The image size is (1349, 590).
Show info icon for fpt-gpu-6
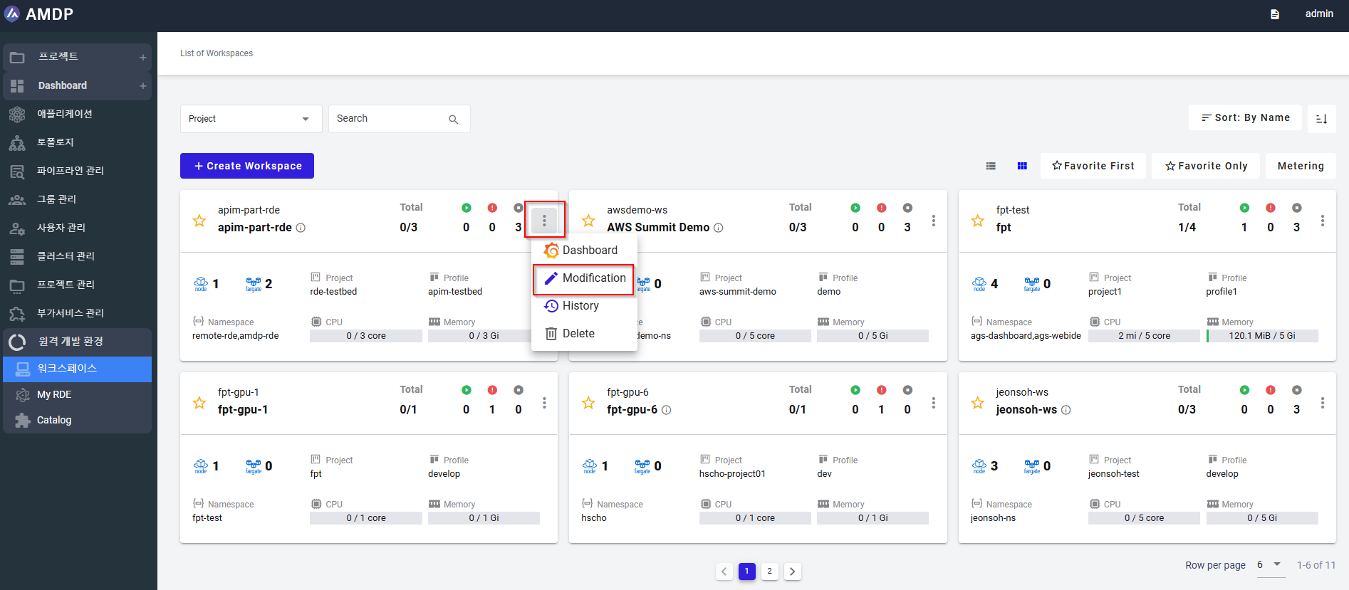(x=667, y=410)
